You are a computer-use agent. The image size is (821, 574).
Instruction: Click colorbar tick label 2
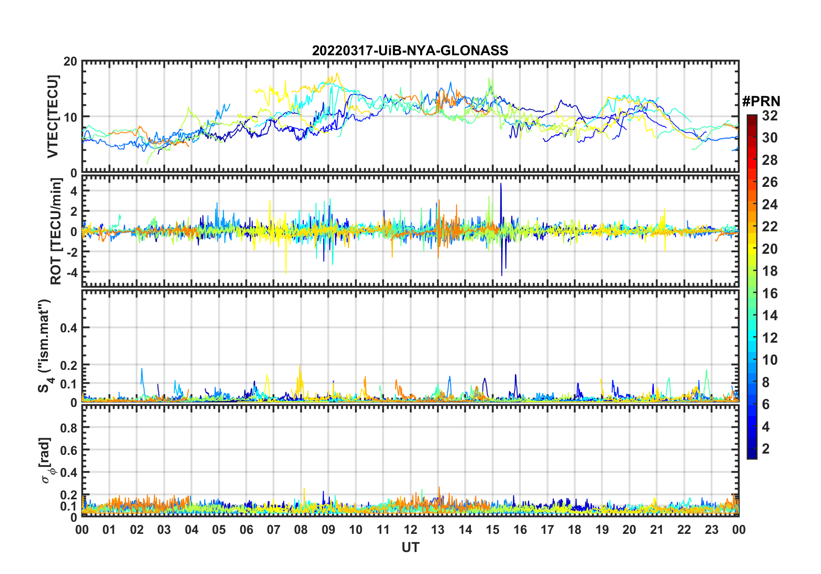click(x=766, y=449)
